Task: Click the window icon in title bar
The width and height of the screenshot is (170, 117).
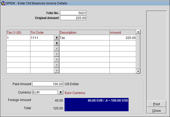Action: (x=3, y=3)
